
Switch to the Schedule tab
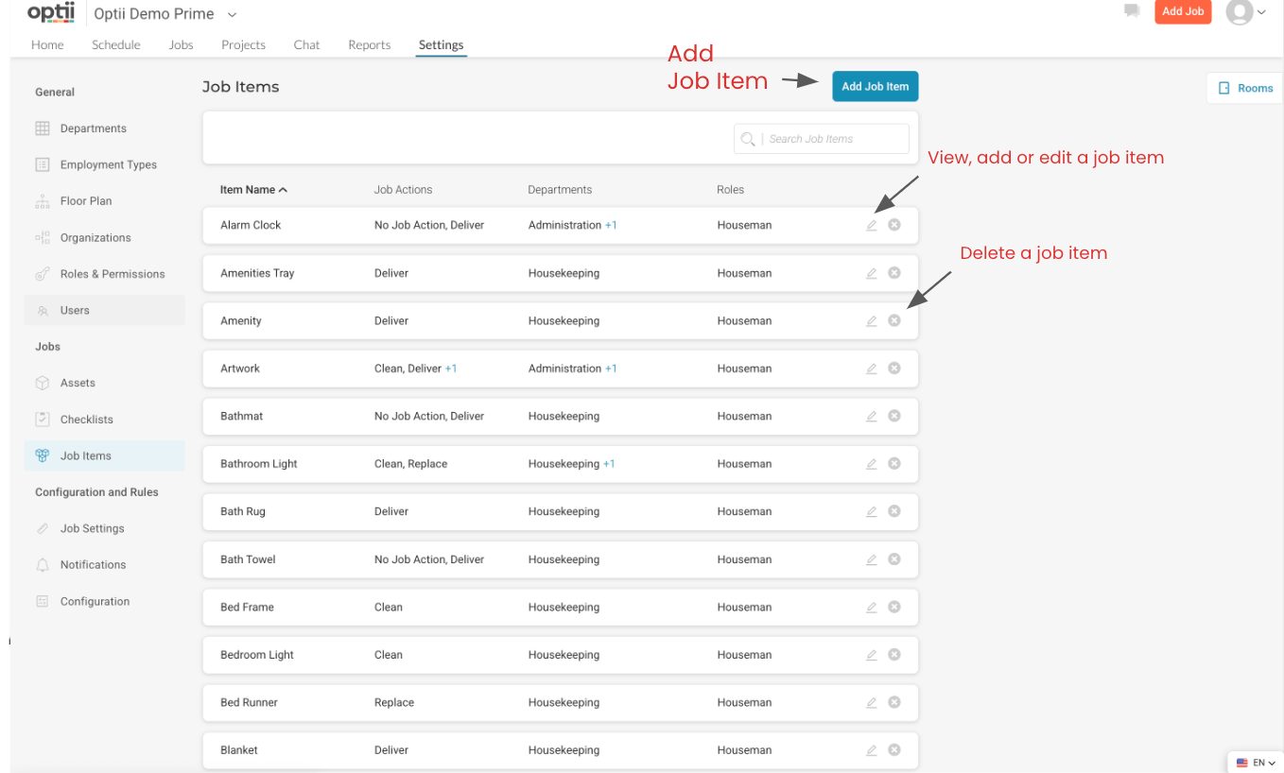(116, 44)
